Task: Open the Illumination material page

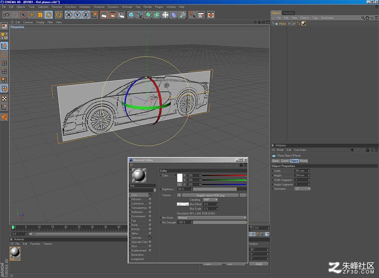Action: coord(137,255)
